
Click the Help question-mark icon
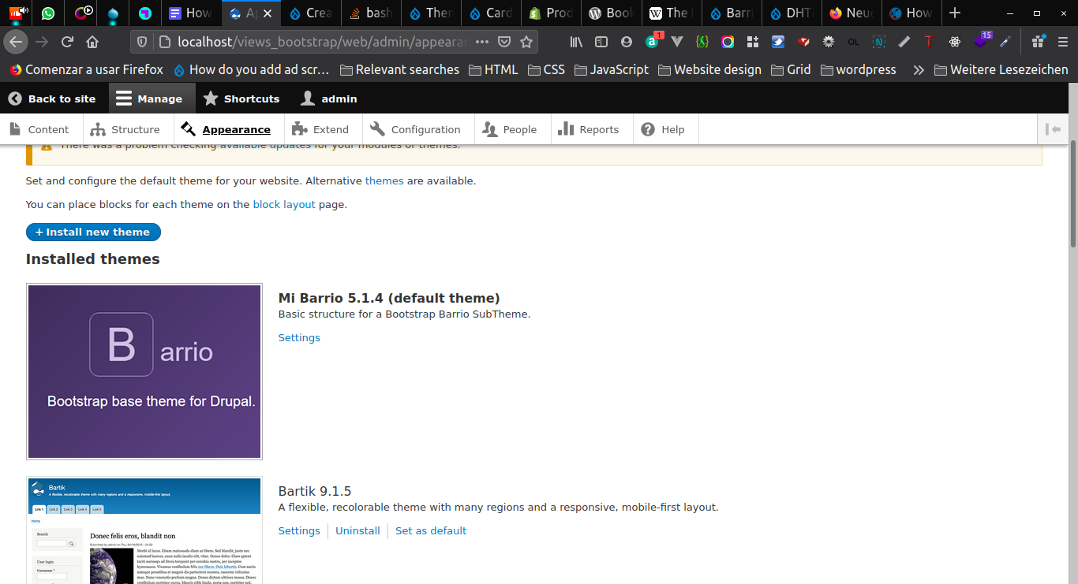click(x=649, y=128)
